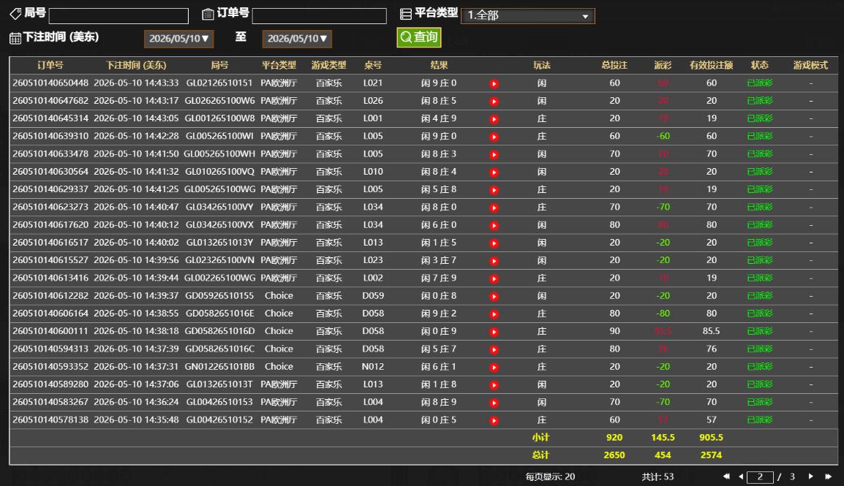Click the 平台类型 column header
The height and width of the screenshot is (486, 844).
tap(279, 65)
